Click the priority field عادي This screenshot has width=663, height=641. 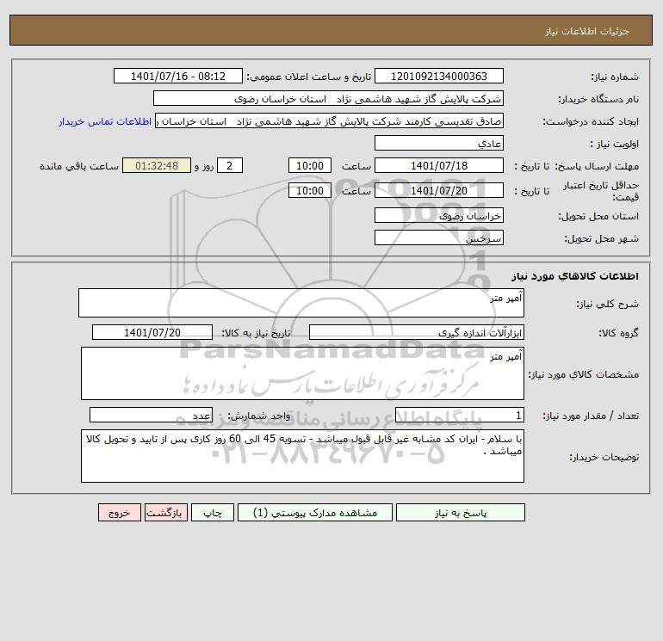pyautogui.click(x=439, y=143)
